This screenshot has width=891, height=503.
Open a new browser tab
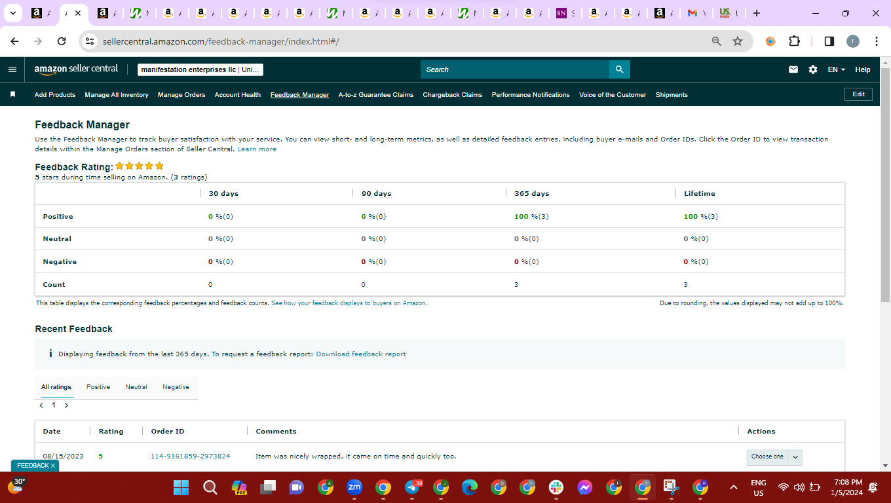(x=757, y=13)
